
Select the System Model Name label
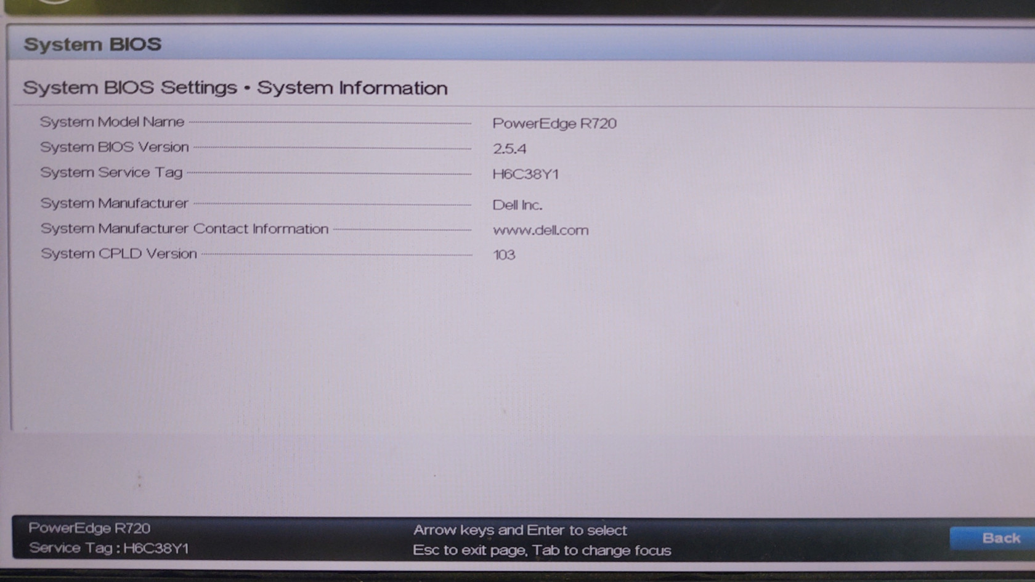pos(112,122)
